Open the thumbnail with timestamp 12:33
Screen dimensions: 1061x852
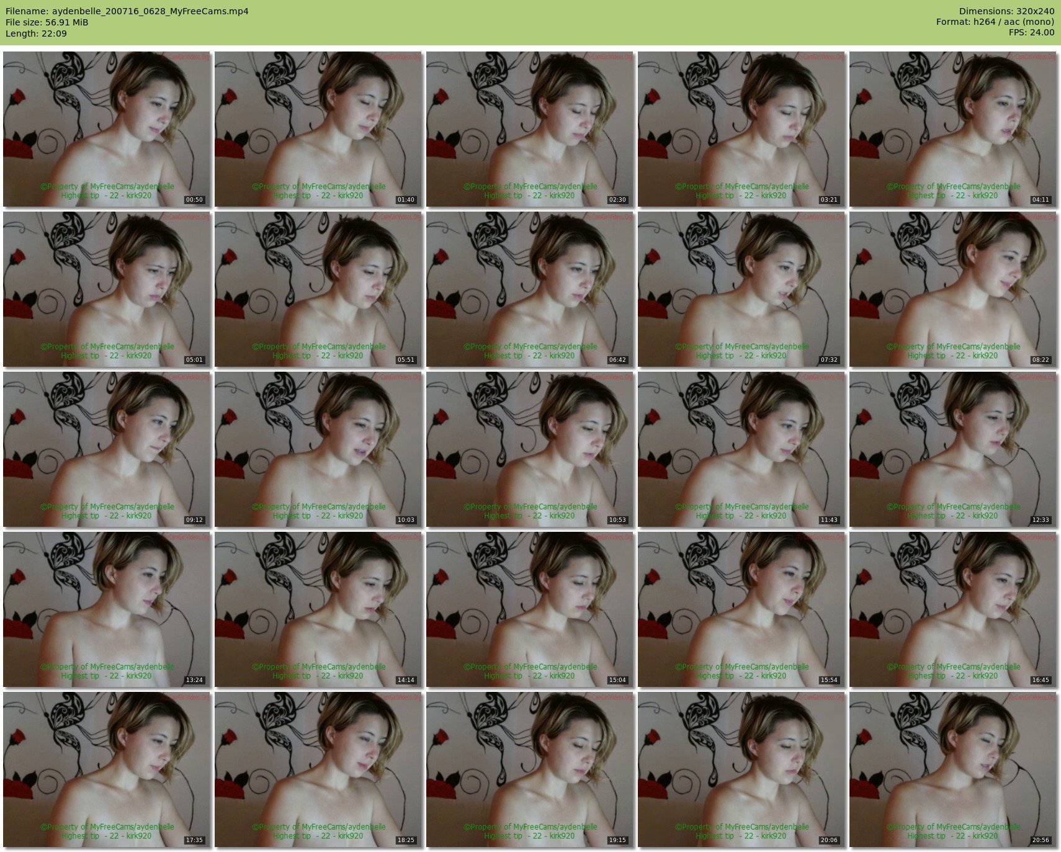[x=953, y=449]
